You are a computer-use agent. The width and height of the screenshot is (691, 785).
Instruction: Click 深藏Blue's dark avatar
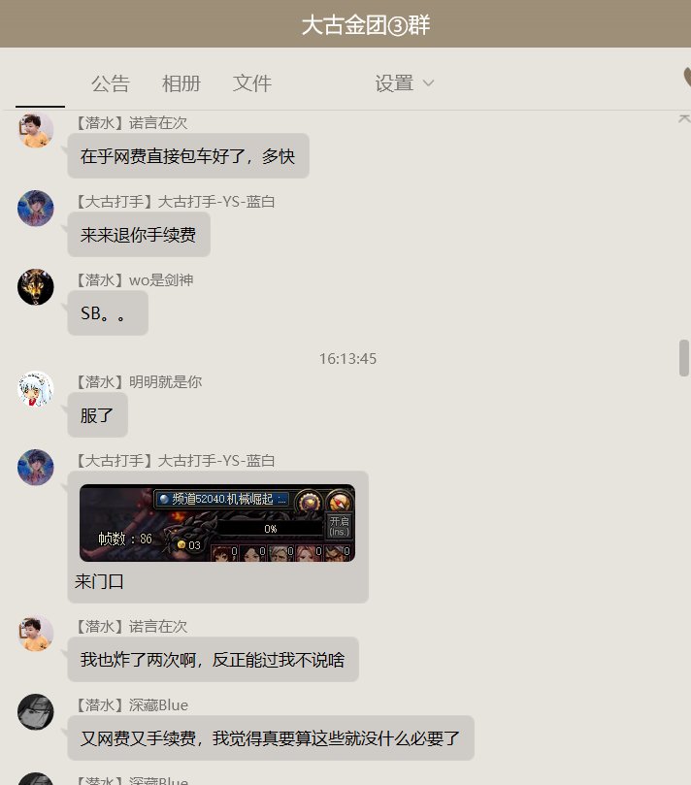tap(36, 711)
